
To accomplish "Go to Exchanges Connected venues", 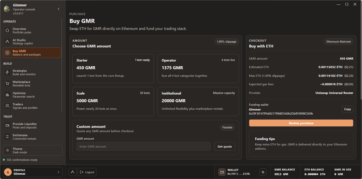I will (x=32, y=137).
